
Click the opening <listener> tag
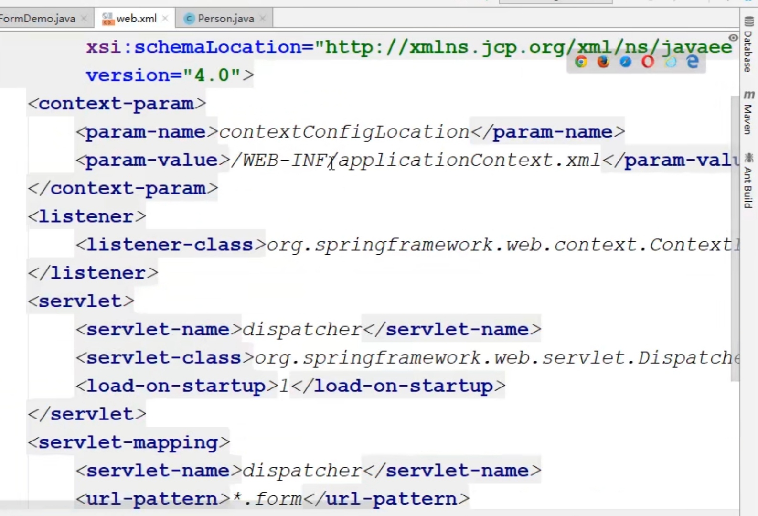pos(87,216)
